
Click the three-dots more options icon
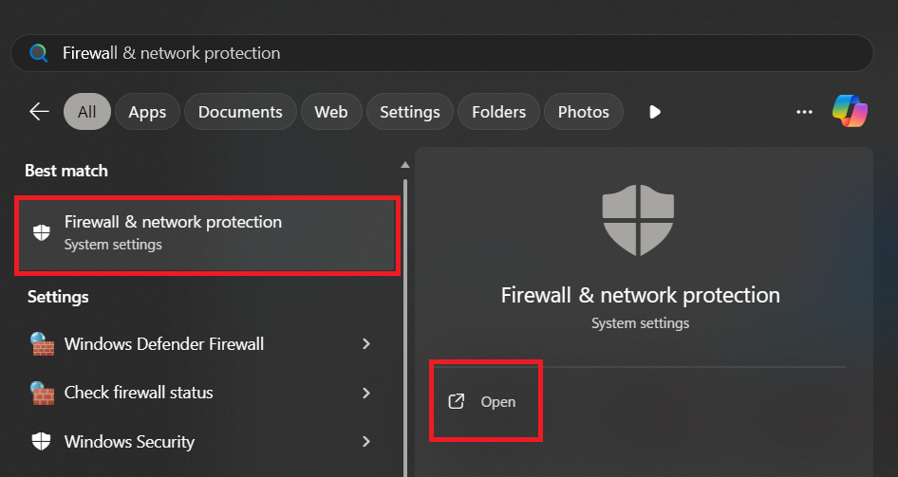(804, 112)
